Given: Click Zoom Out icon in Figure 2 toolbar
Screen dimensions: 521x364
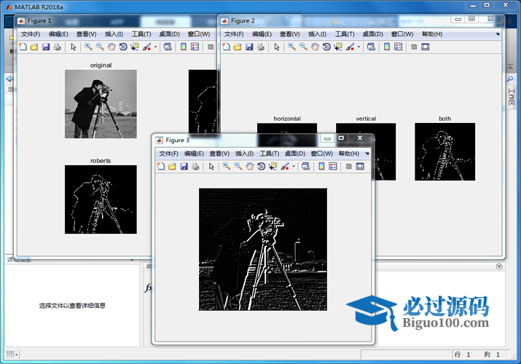Looking at the screenshot, I should [x=302, y=47].
